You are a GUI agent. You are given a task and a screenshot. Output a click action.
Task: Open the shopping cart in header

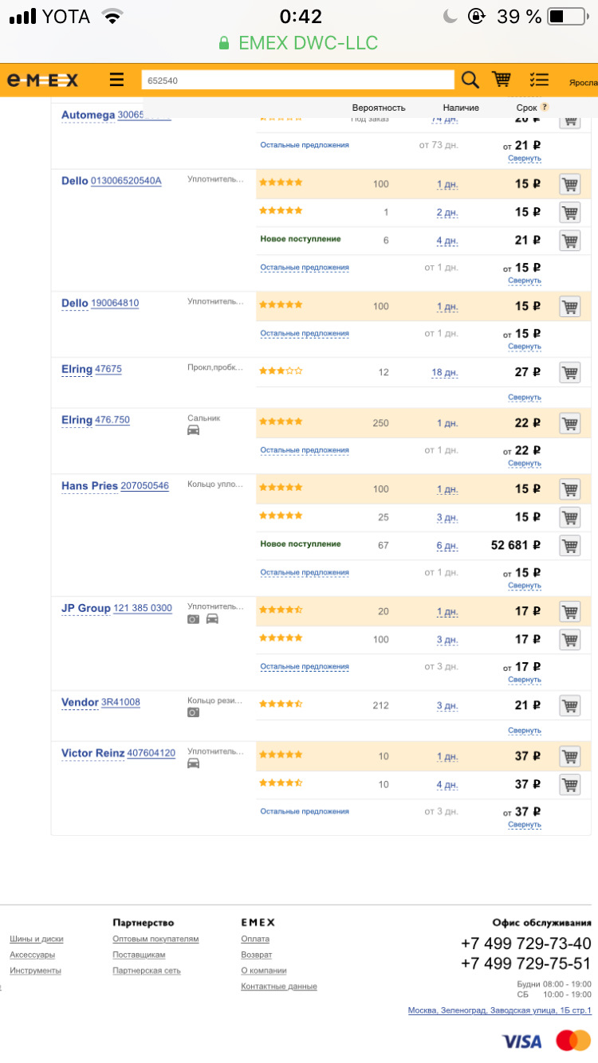point(502,80)
